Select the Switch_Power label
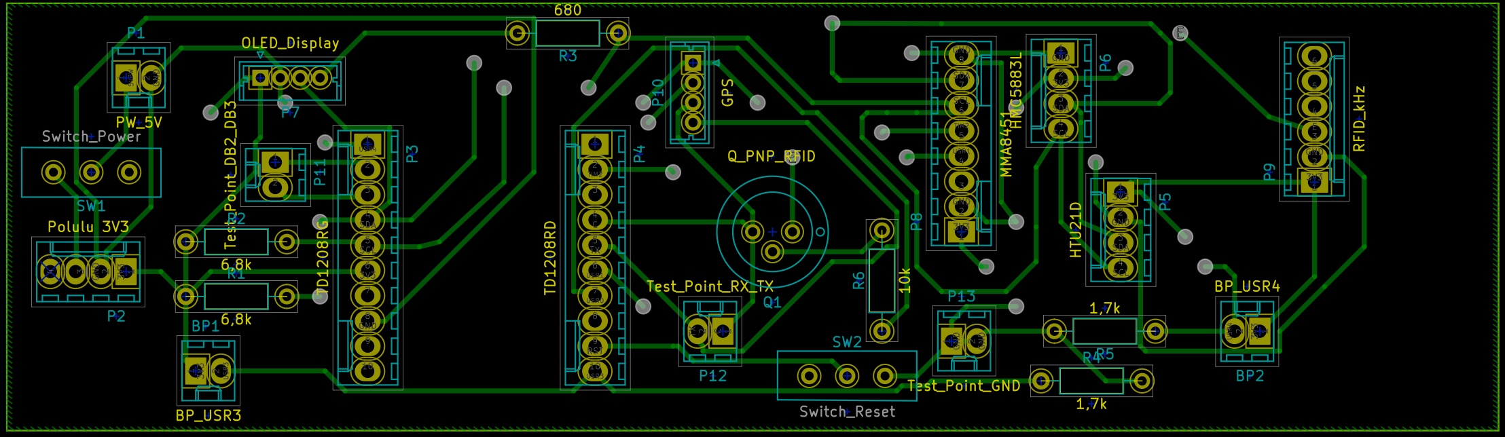The image size is (1505, 437). click(92, 136)
